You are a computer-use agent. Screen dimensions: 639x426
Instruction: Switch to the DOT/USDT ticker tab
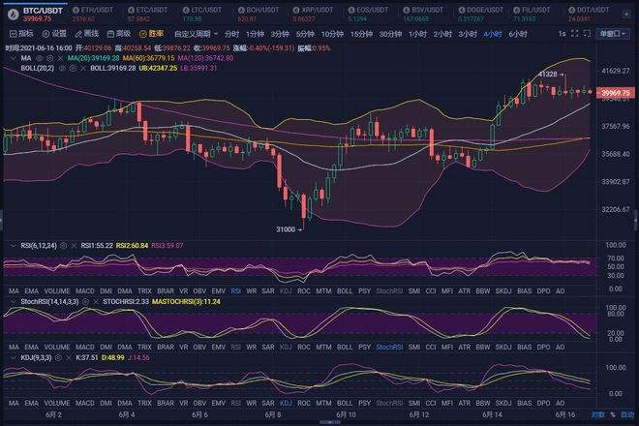click(x=589, y=15)
